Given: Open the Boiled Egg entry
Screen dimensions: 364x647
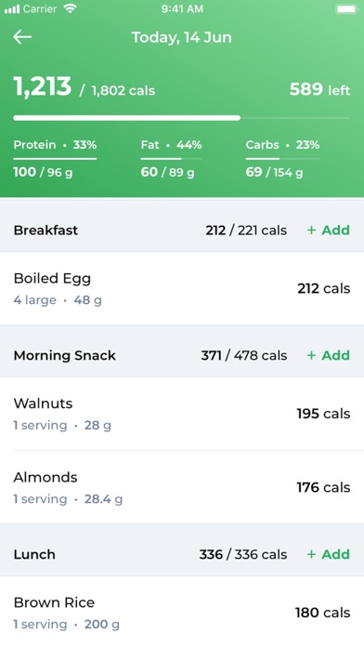Looking at the screenshot, I should (182, 288).
